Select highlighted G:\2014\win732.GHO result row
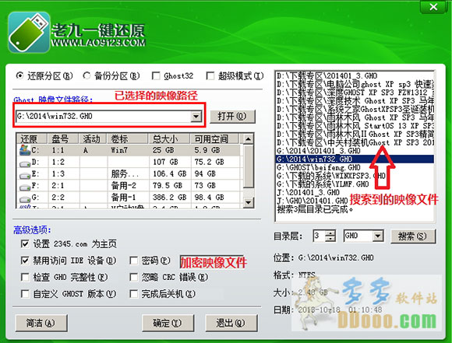The height and width of the screenshot is (343, 452). pyautogui.click(x=355, y=159)
